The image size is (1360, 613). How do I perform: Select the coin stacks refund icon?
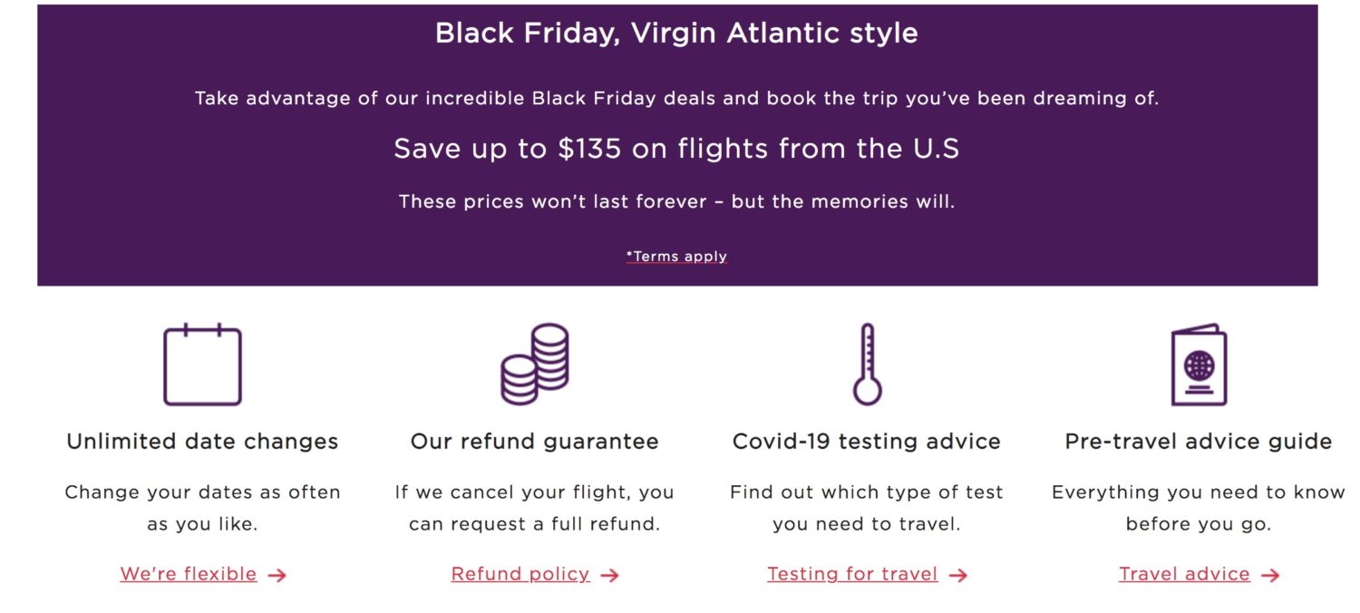535,363
